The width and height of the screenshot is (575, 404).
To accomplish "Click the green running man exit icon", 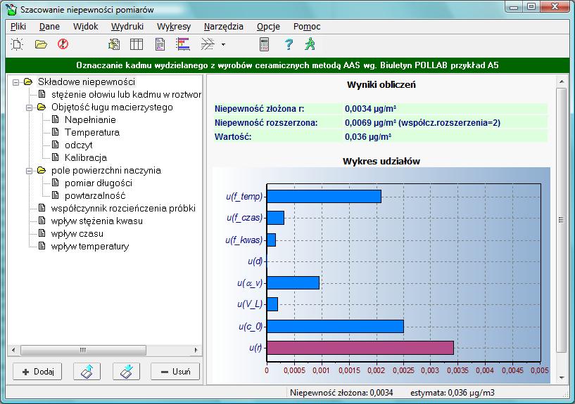I will 310,44.
